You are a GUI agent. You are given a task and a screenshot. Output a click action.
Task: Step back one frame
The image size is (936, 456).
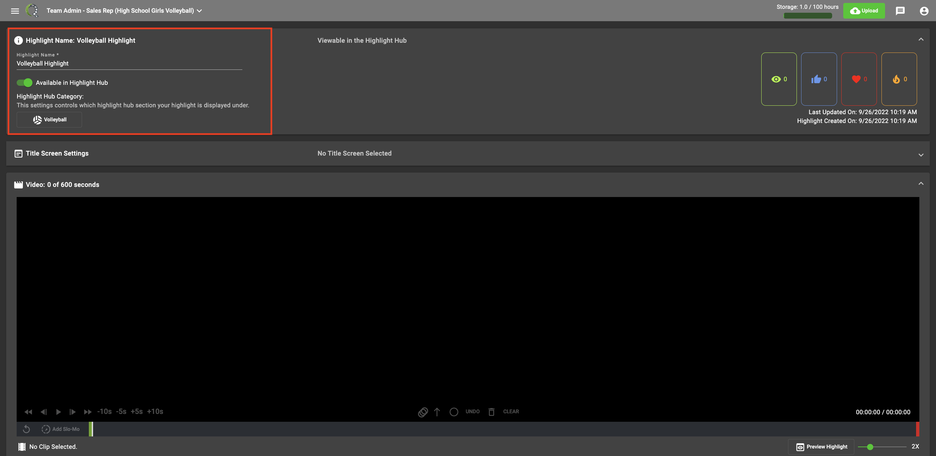tap(44, 412)
